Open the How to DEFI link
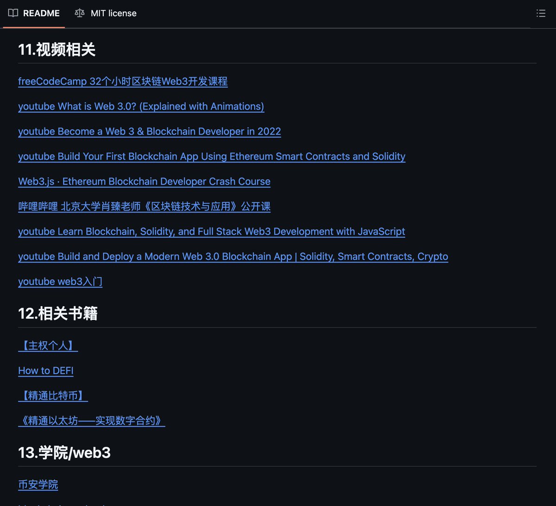The height and width of the screenshot is (506, 556). tap(46, 371)
